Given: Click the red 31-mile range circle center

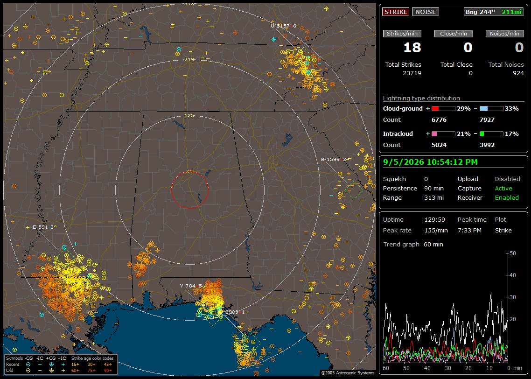Looking at the screenshot, I should 189,190.
